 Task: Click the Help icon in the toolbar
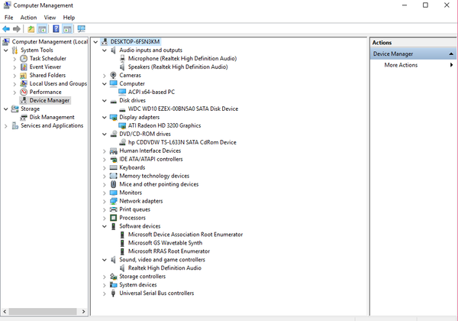[x=56, y=28]
